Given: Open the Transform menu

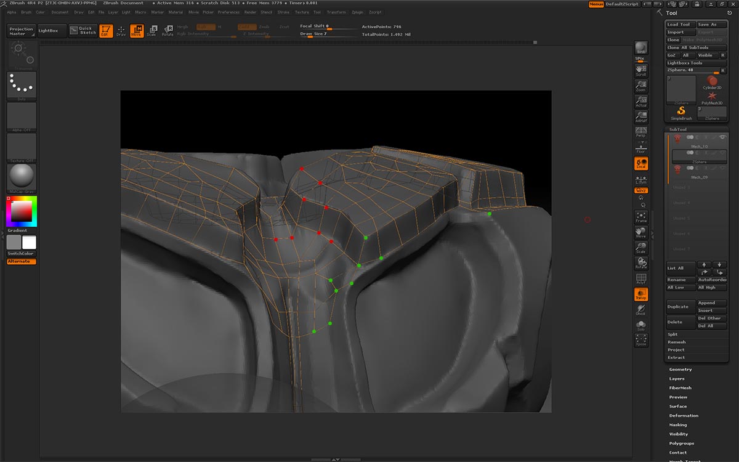Looking at the screenshot, I should click(x=336, y=12).
